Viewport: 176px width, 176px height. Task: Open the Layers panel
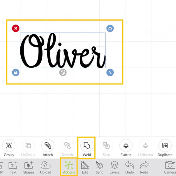tap(114, 167)
